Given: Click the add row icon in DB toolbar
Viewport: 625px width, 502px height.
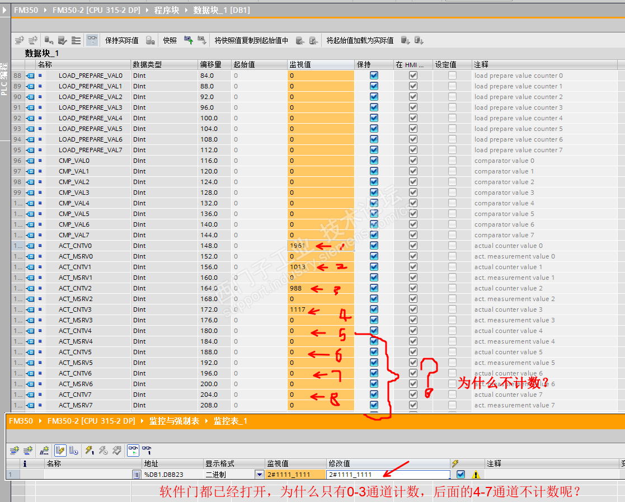Looking at the screenshot, I should [x=32, y=40].
